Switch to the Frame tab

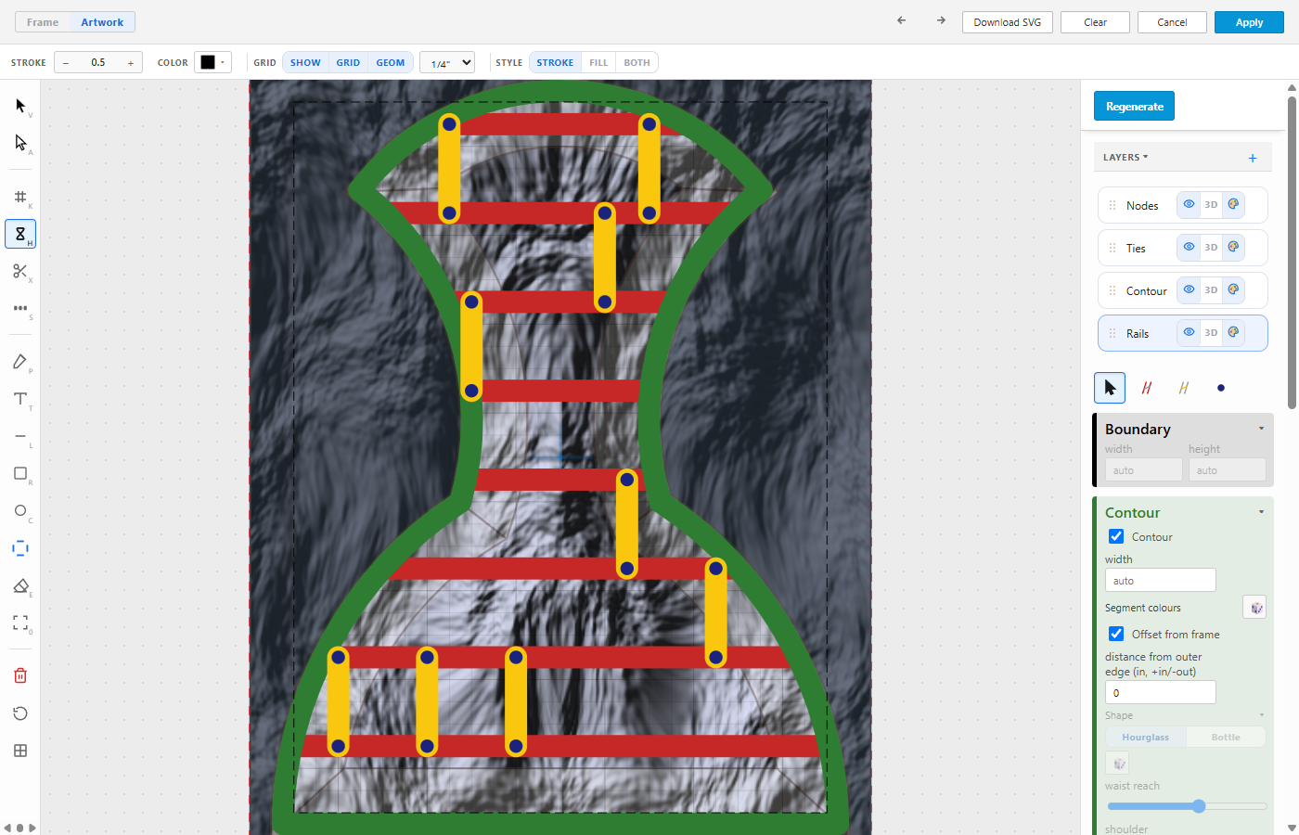(43, 22)
